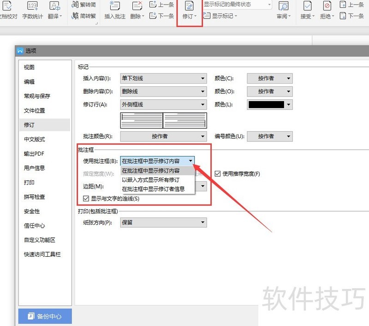This screenshot has height=326, width=369.
Task: Select the 拼写检查 settings category
Action: (34, 197)
